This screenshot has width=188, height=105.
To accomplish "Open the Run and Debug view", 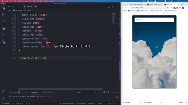I will point(3,35).
